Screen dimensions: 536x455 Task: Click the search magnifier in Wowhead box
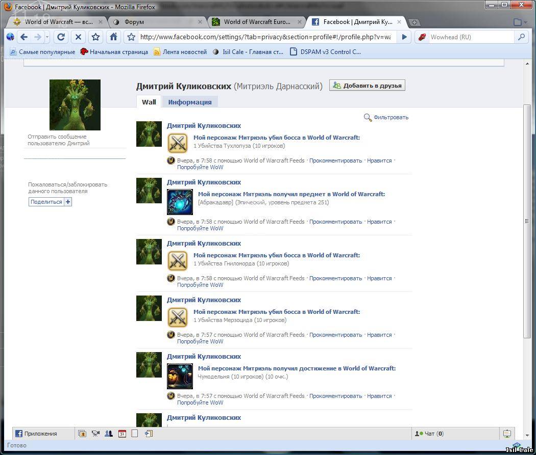point(521,37)
